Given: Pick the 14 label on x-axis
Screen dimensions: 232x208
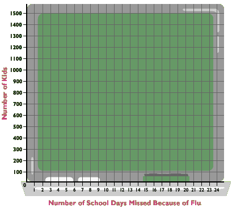Looking at the screenshot, I should 138,190.
